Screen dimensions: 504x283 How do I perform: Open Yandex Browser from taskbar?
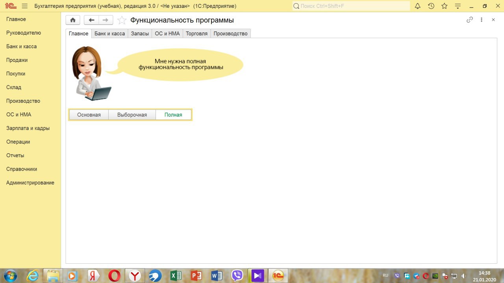[135, 276]
